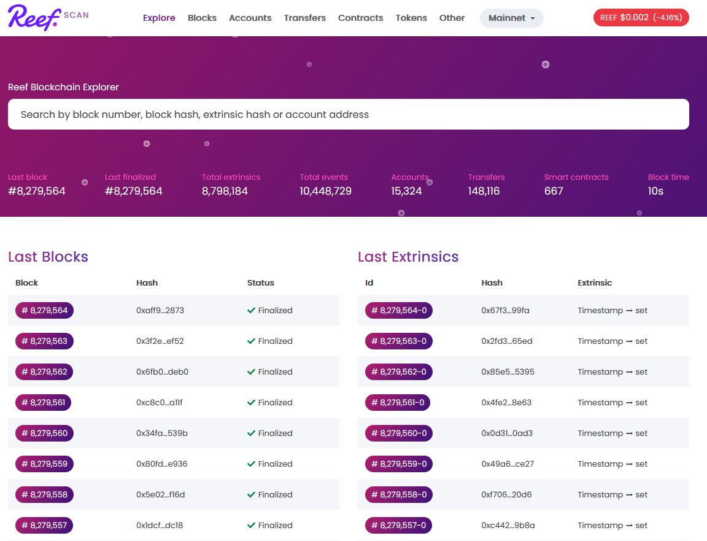
Task: Click the Total extrinsics value 8,798,184
Action: (x=225, y=191)
